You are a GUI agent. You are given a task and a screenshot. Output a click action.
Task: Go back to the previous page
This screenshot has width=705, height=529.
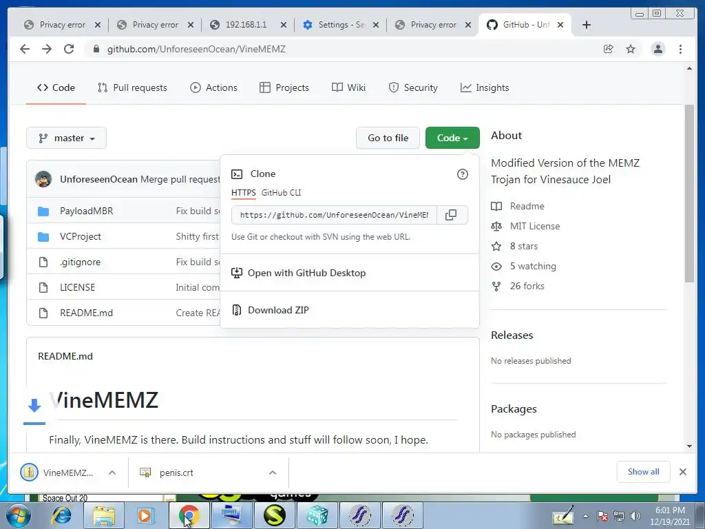pyautogui.click(x=25, y=49)
